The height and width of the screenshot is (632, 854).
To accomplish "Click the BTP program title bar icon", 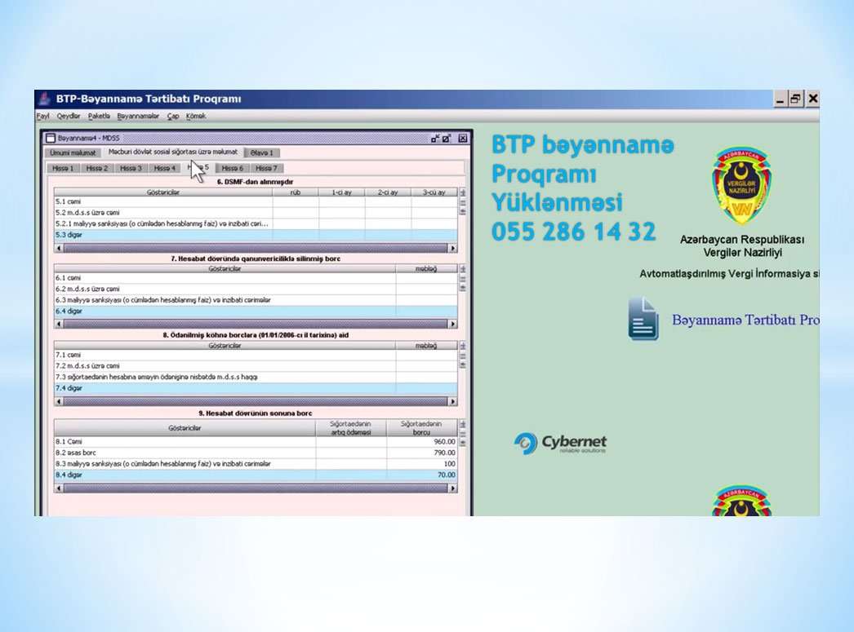I will point(45,99).
